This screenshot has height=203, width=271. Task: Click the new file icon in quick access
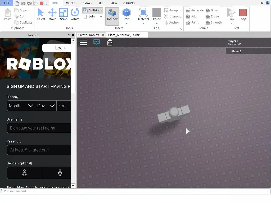17,3
